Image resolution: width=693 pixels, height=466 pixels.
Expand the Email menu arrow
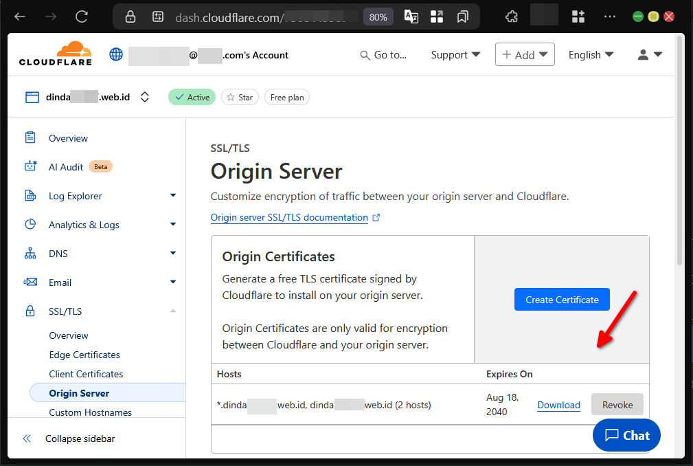click(173, 282)
